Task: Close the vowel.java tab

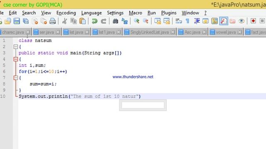Action: pyautogui.click(x=240, y=32)
